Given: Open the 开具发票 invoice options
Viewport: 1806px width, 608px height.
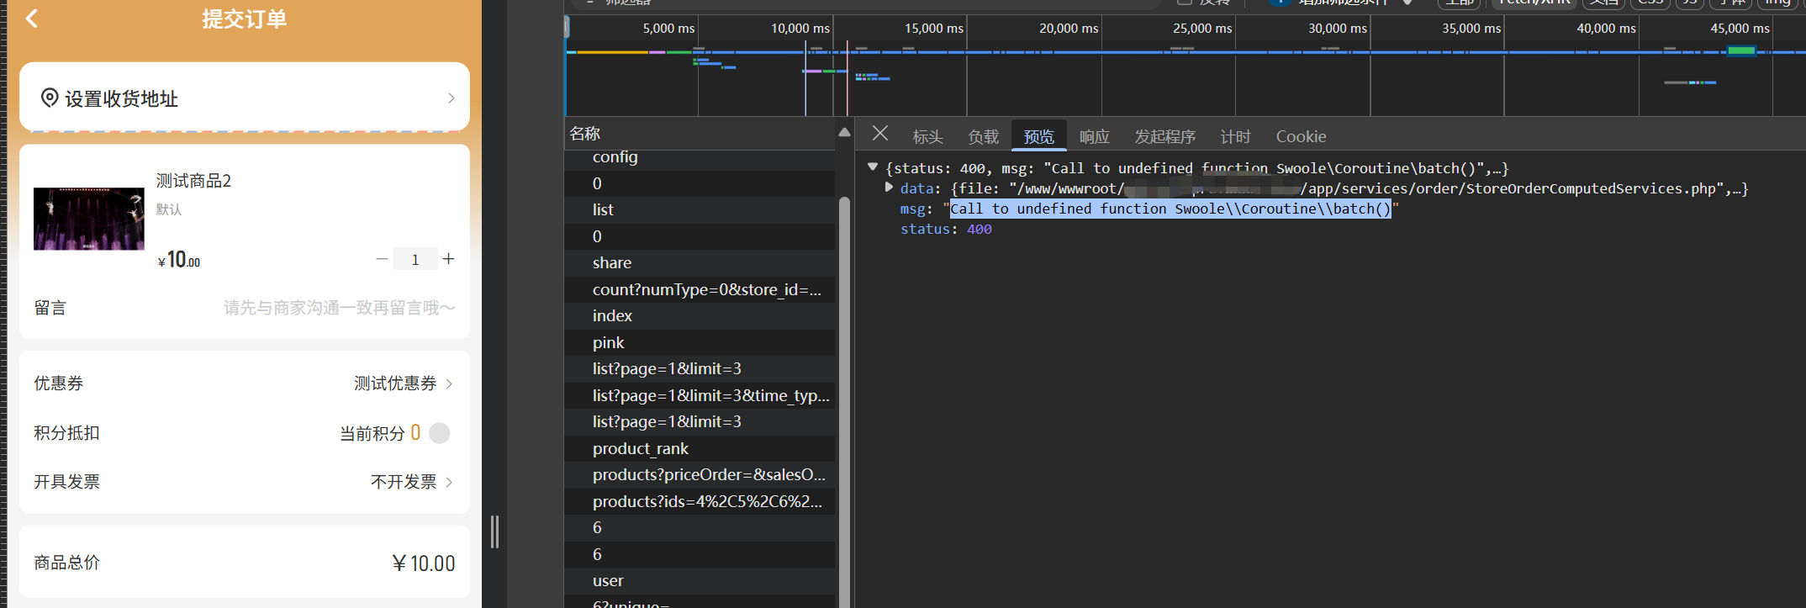Looking at the screenshot, I should coord(412,482).
